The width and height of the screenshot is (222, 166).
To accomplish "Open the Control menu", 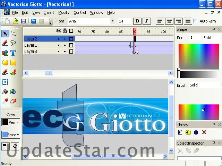I will pyautogui.click(x=80, y=12).
